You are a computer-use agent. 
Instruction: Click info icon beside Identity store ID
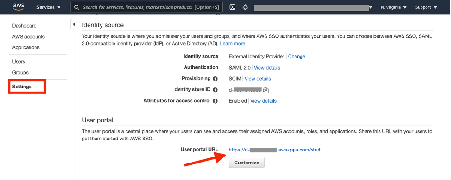[x=215, y=90]
